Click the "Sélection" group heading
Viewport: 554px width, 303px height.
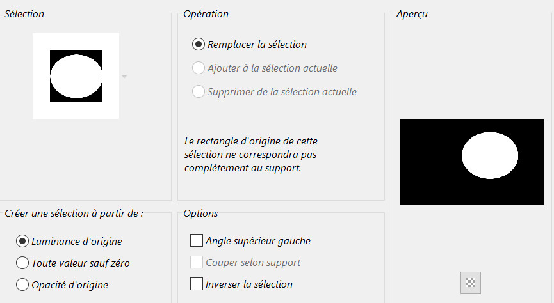[x=24, y=13]
